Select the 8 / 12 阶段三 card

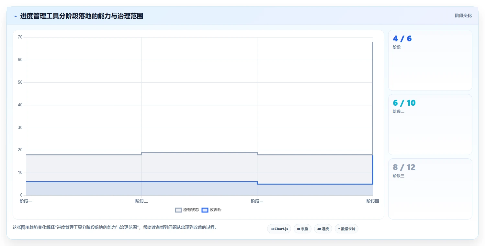pyautogui.click(x=430, y=189)
